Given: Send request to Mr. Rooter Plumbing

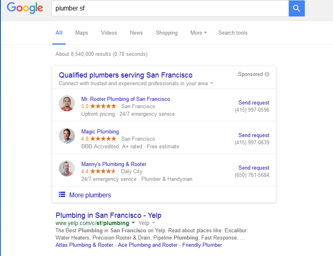Looking at the screenshot, I should click(x=254, y=103).
